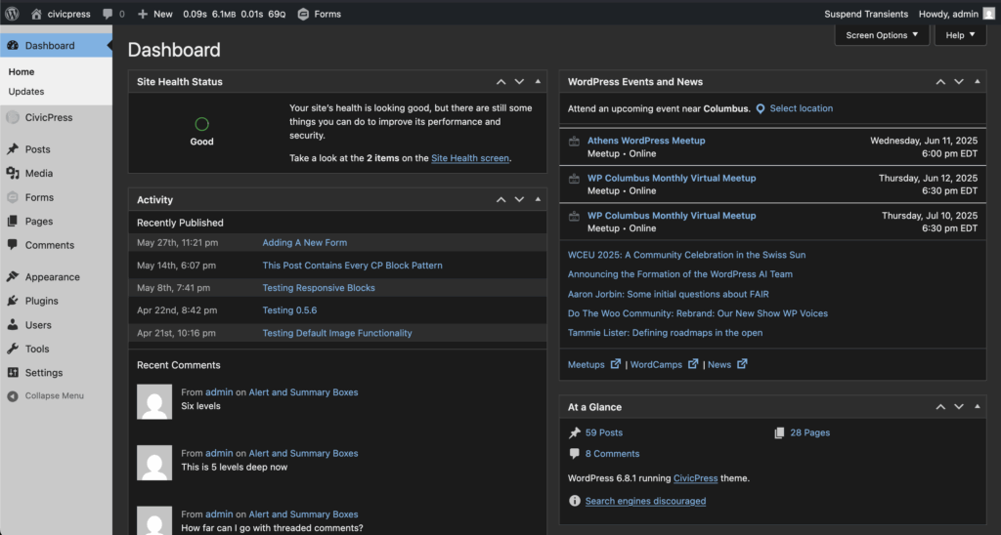Click Suspend Transients in admin bar
The width and height of the screenshot is (1001, 535).
tap(866, 14)
